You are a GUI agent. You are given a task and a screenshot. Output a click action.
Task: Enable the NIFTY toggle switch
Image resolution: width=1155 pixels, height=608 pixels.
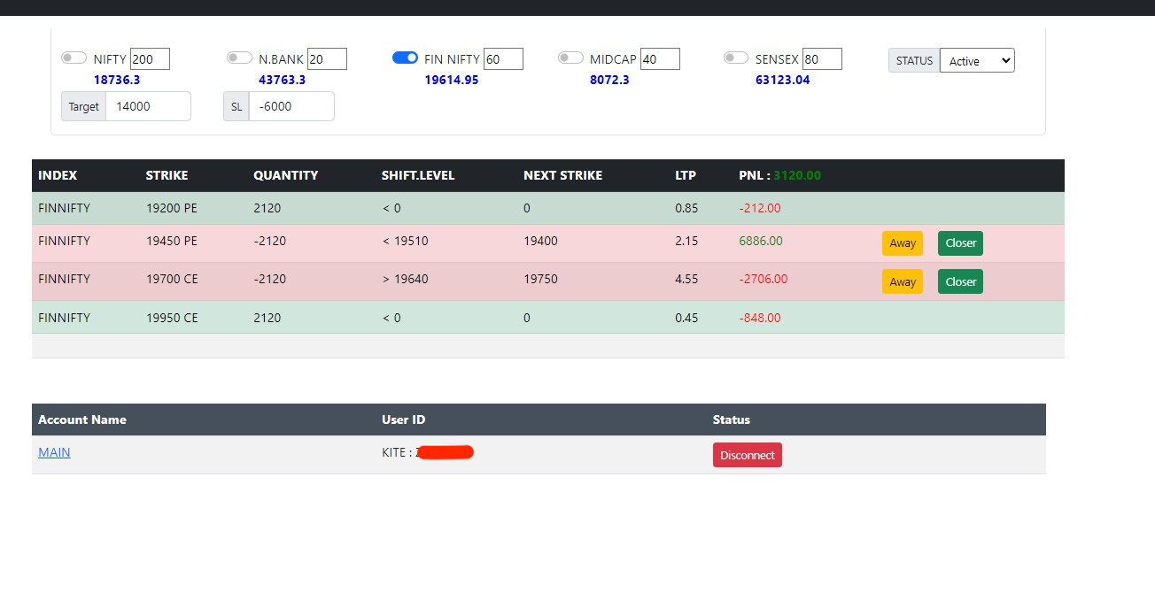pos(74,58)
